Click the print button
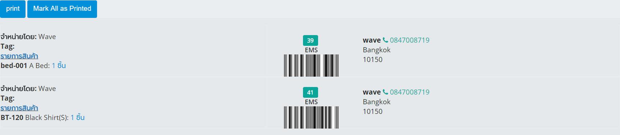This screenshot has height=135, width=620. [x=13, y=9]
